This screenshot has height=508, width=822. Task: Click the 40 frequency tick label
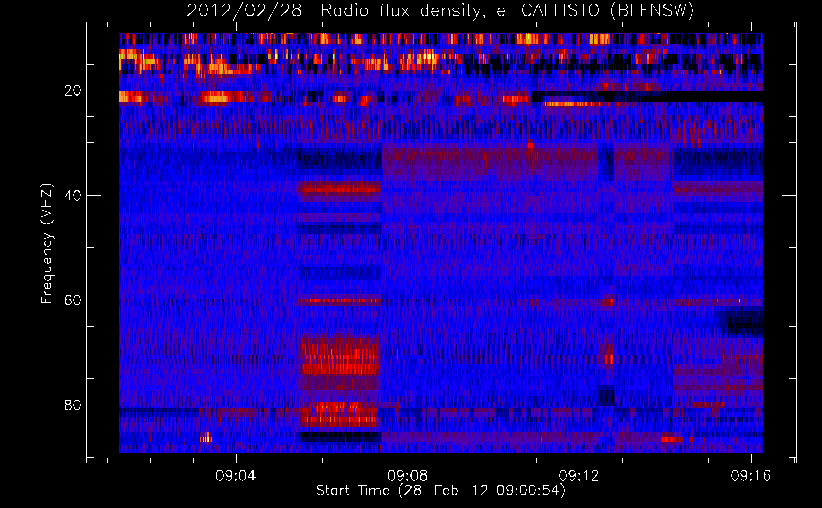(73, 196)
